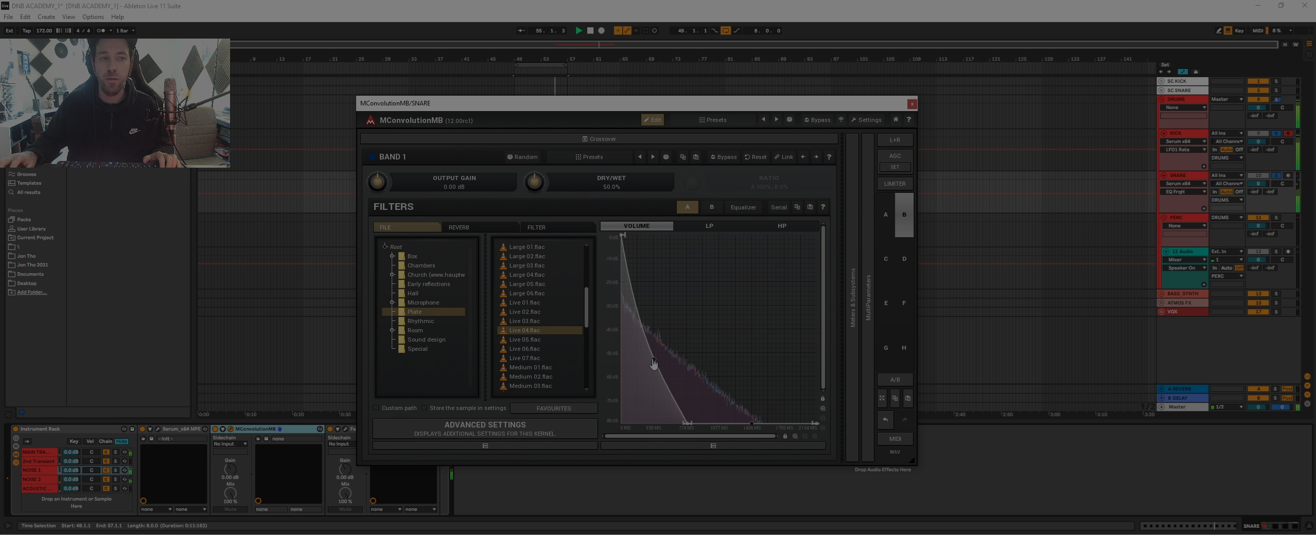Load the previous MConvolutionMB global preset

tap(763, 119)
